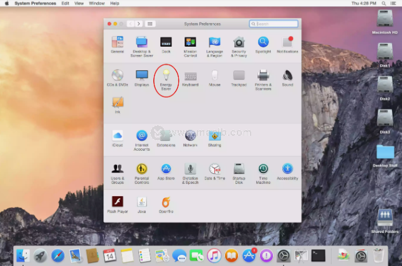
Task: Open the Edit menu
Action: click(x=65, y=3)
